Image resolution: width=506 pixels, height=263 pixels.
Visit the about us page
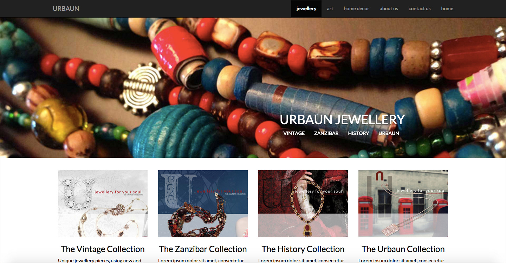389,8
